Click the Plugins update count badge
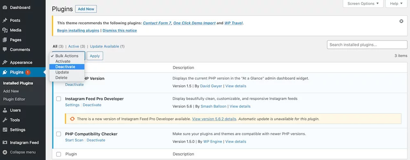This screenshot has width=410, height=160. [x=28, y=72]
